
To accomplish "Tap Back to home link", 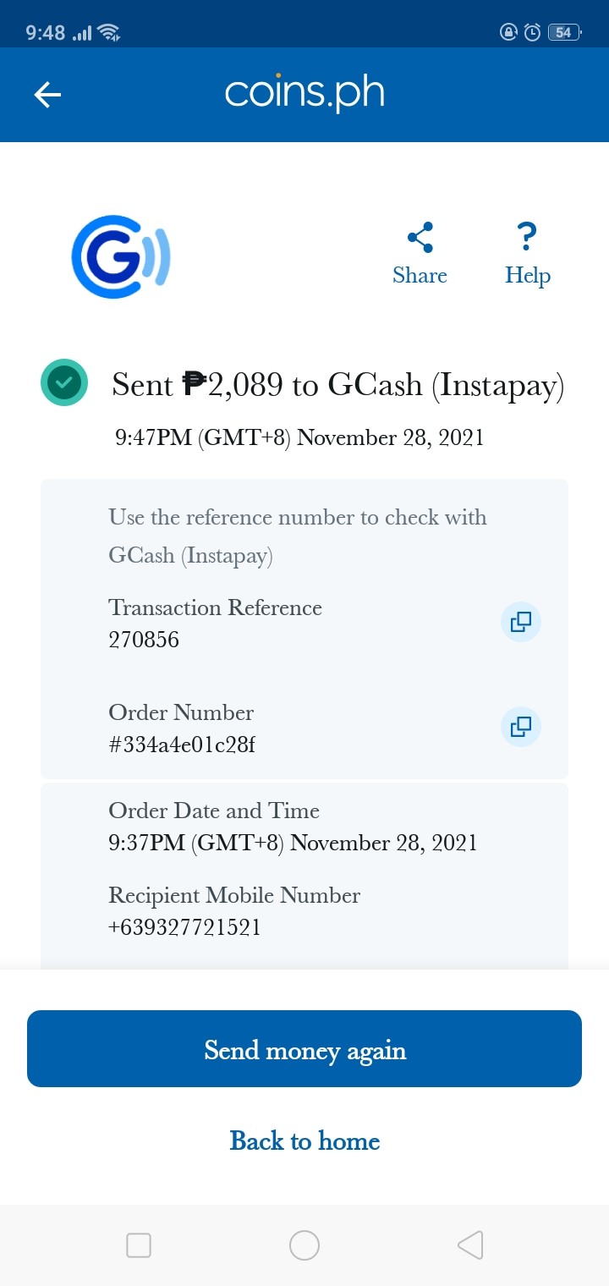I will point(304,1141).
